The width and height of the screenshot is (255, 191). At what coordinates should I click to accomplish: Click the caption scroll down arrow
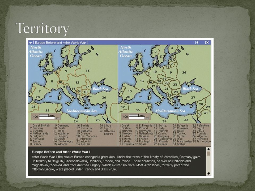click(x=209, y=173)
